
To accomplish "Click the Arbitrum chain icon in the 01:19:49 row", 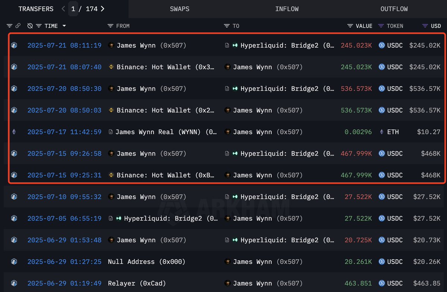I will [14, 283].
